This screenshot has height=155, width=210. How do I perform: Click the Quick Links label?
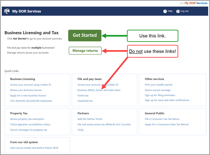coord(12,71)
